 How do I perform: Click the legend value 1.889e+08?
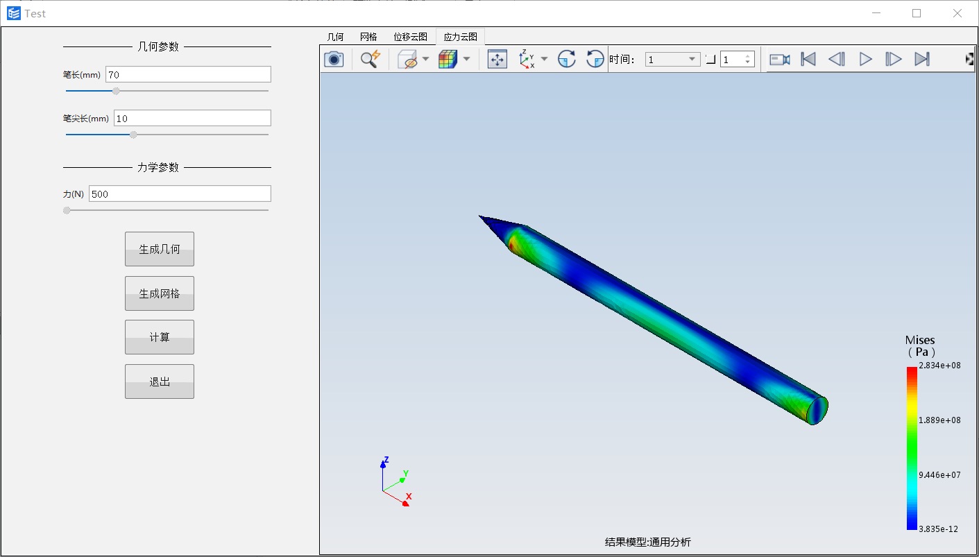tap(939, 420)
